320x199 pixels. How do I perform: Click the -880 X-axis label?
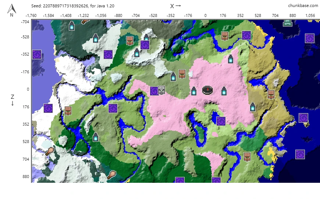(x=118, y=15)
